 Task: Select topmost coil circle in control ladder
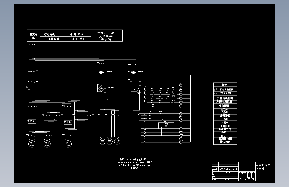181,85
